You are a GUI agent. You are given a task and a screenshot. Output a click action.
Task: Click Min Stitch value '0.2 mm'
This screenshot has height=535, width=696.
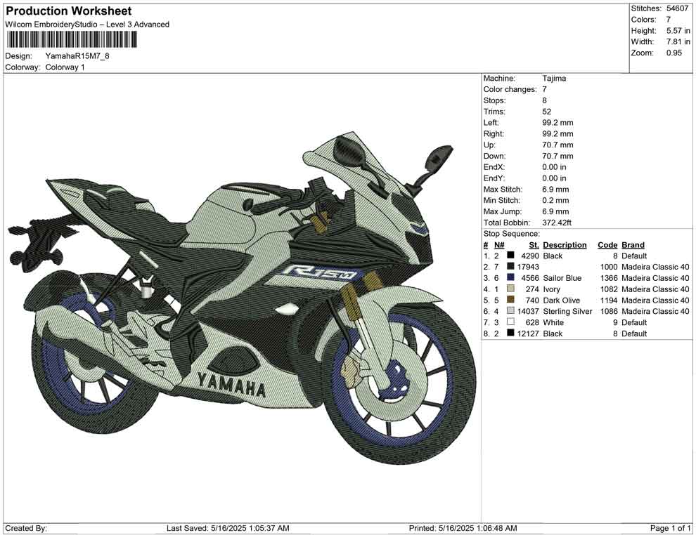click(x=555, y=200)
